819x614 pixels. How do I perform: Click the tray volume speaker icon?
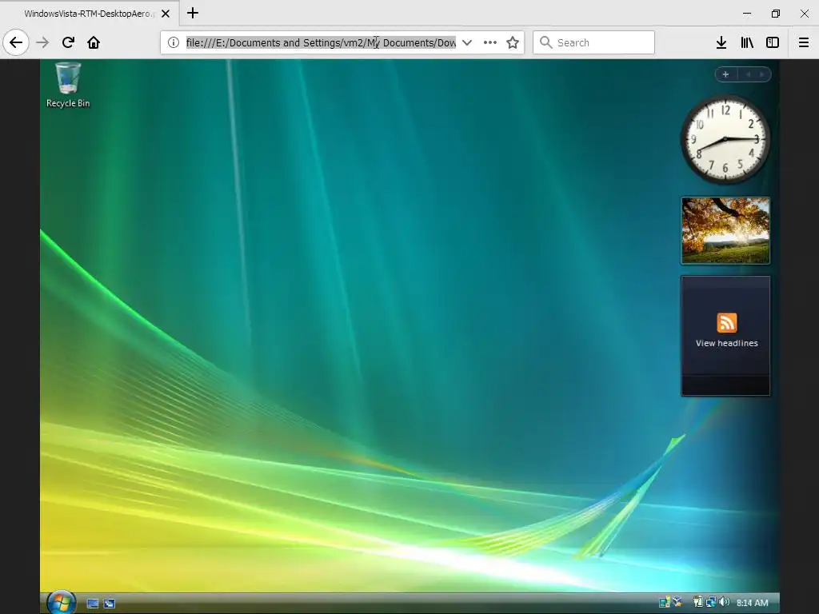tap(724, 602)
